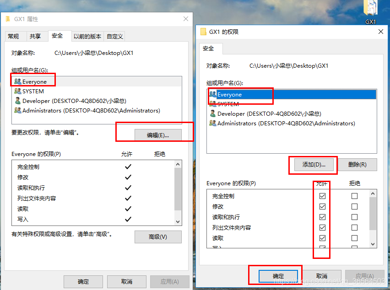Screen dimensions: 390x290
Task: Select Administrators icon in permissions dialog
Action: (213, 123)
